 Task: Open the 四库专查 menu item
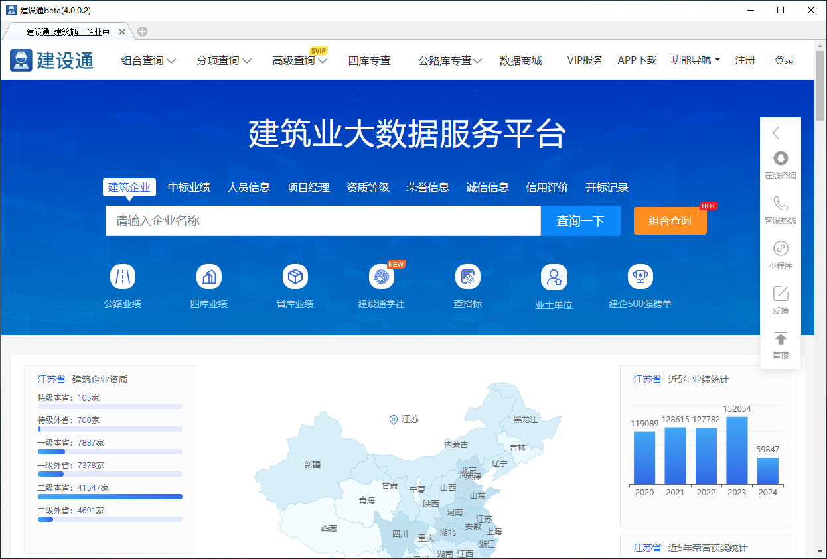pyautogui.click(x=370, y=60)
